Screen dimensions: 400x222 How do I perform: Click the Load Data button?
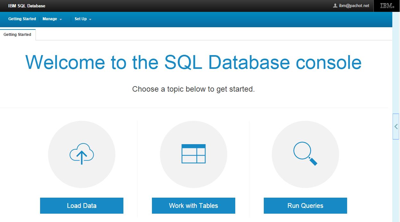82,206
